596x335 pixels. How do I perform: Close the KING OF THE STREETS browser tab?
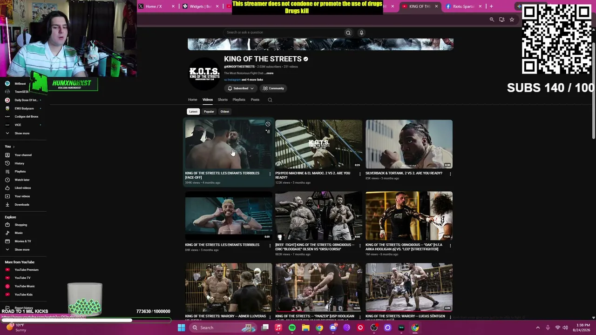click(436, 7)
